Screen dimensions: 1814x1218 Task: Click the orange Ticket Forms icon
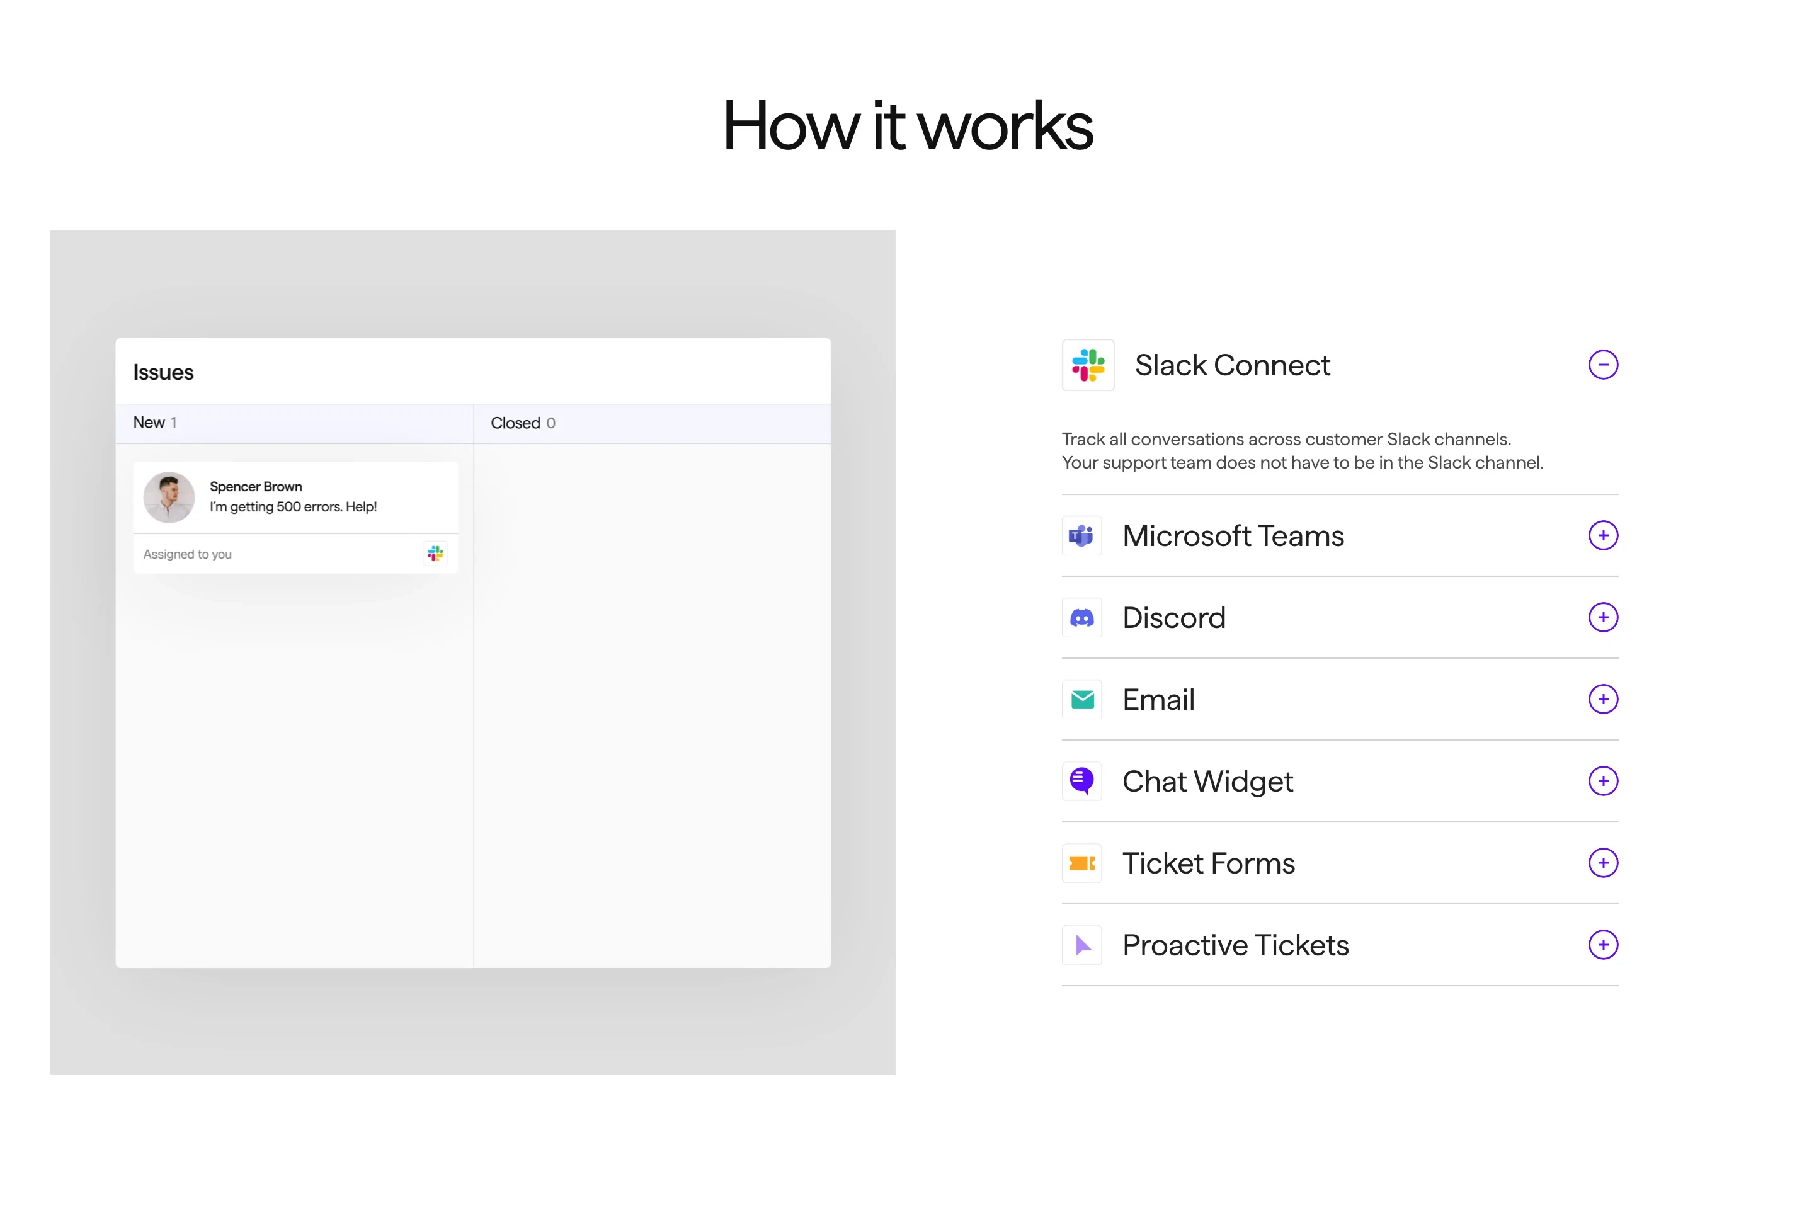click(1081, 863)
